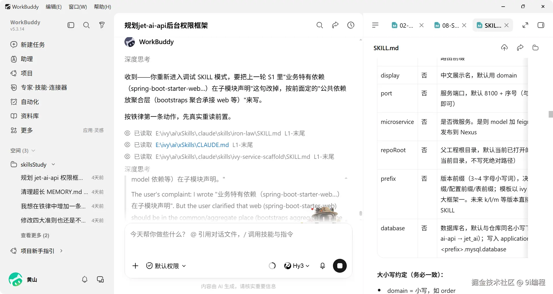
Task: Open the 窗口(W) menu
Action: point(78,7)
